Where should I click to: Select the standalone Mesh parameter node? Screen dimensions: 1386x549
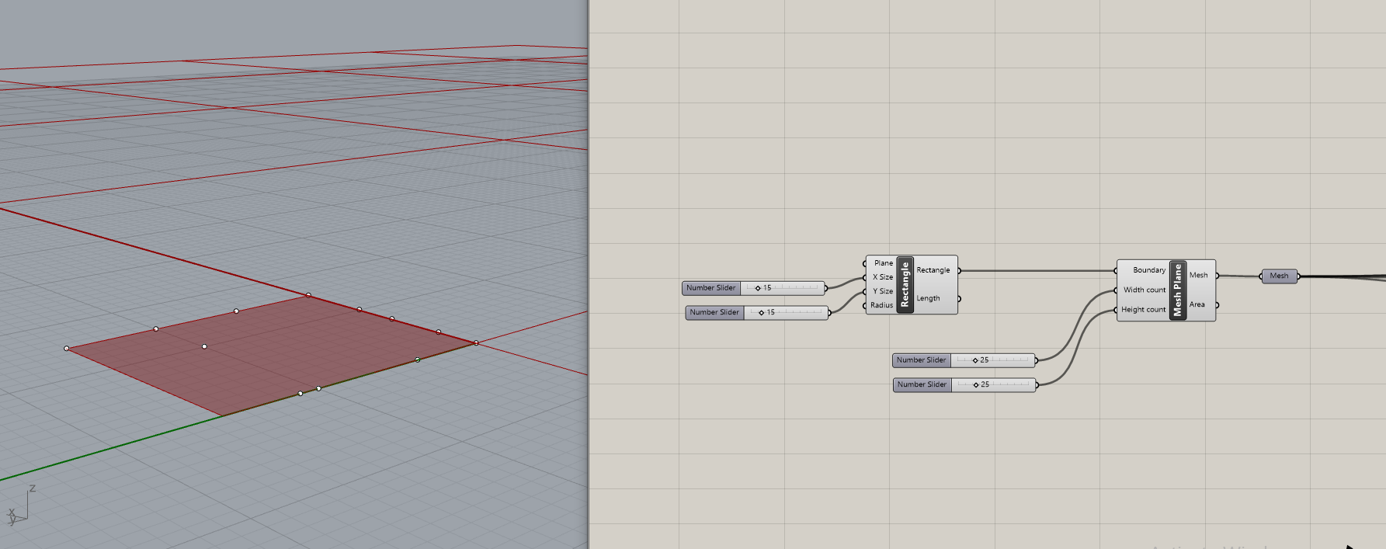[x=1279, y=276]
